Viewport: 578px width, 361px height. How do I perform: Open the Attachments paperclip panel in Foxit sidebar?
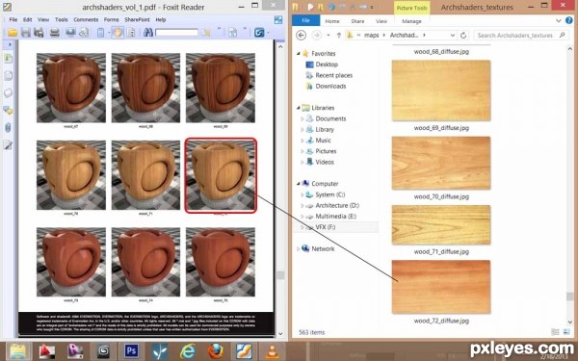pyautogui.click(x=8, y=127)
